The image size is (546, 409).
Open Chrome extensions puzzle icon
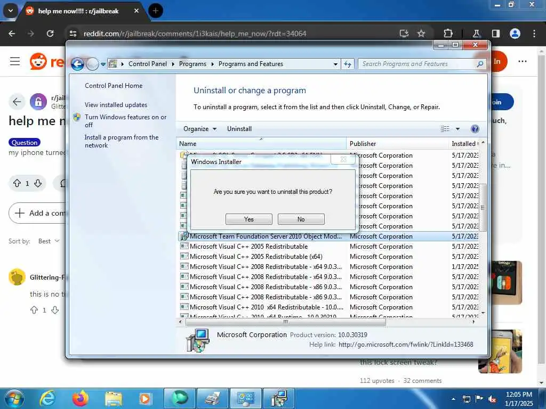(x=448, y=34)
